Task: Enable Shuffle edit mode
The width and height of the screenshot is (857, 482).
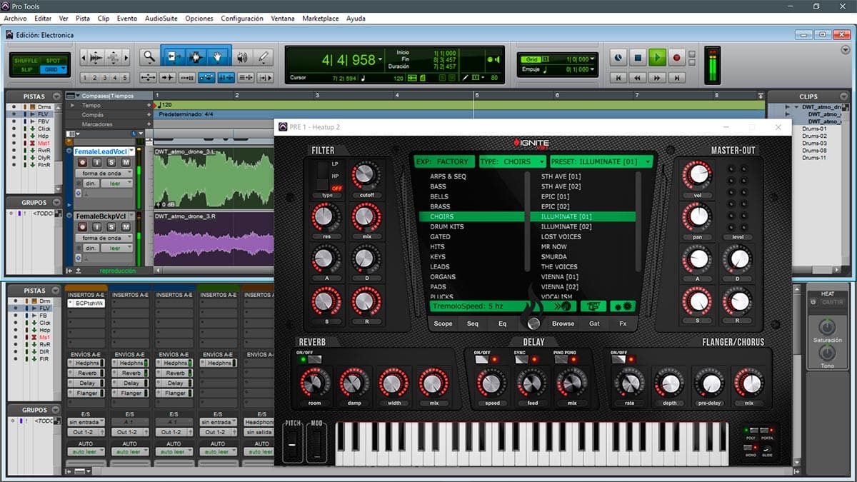Action: pos(26,61)
